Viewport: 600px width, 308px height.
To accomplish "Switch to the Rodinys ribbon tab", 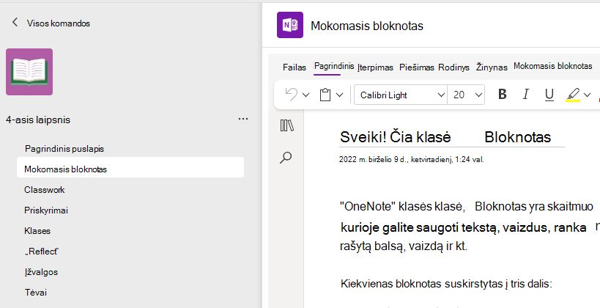I will point(453,67).
